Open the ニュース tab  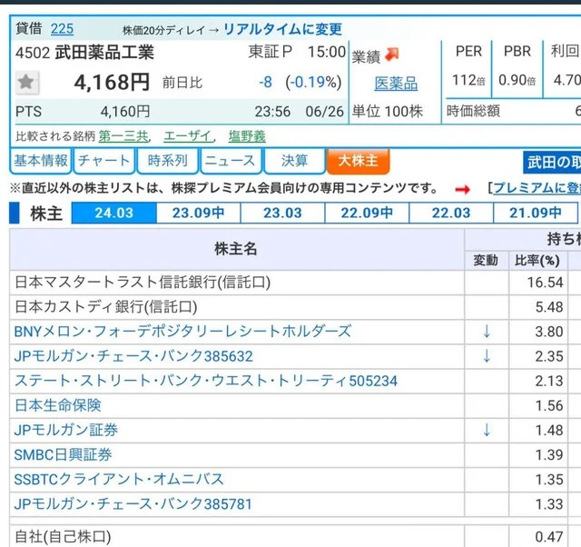tap(231, 161)
